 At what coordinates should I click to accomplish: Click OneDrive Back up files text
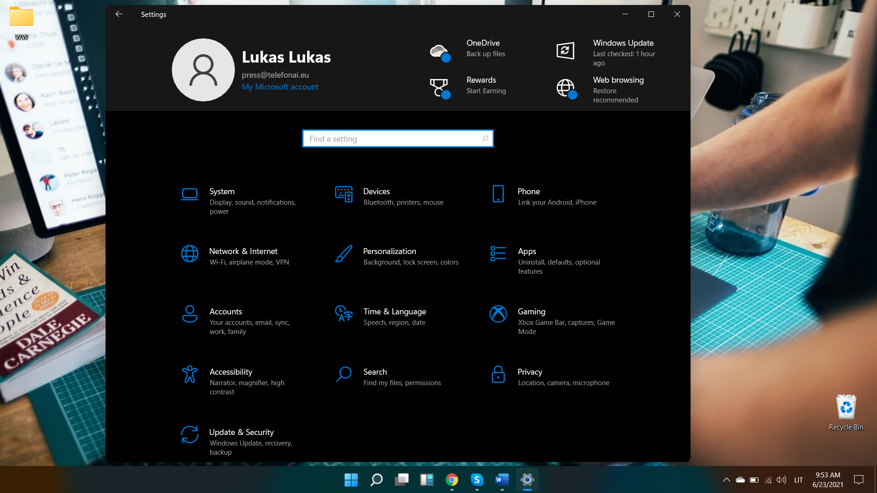pos(486,54)
